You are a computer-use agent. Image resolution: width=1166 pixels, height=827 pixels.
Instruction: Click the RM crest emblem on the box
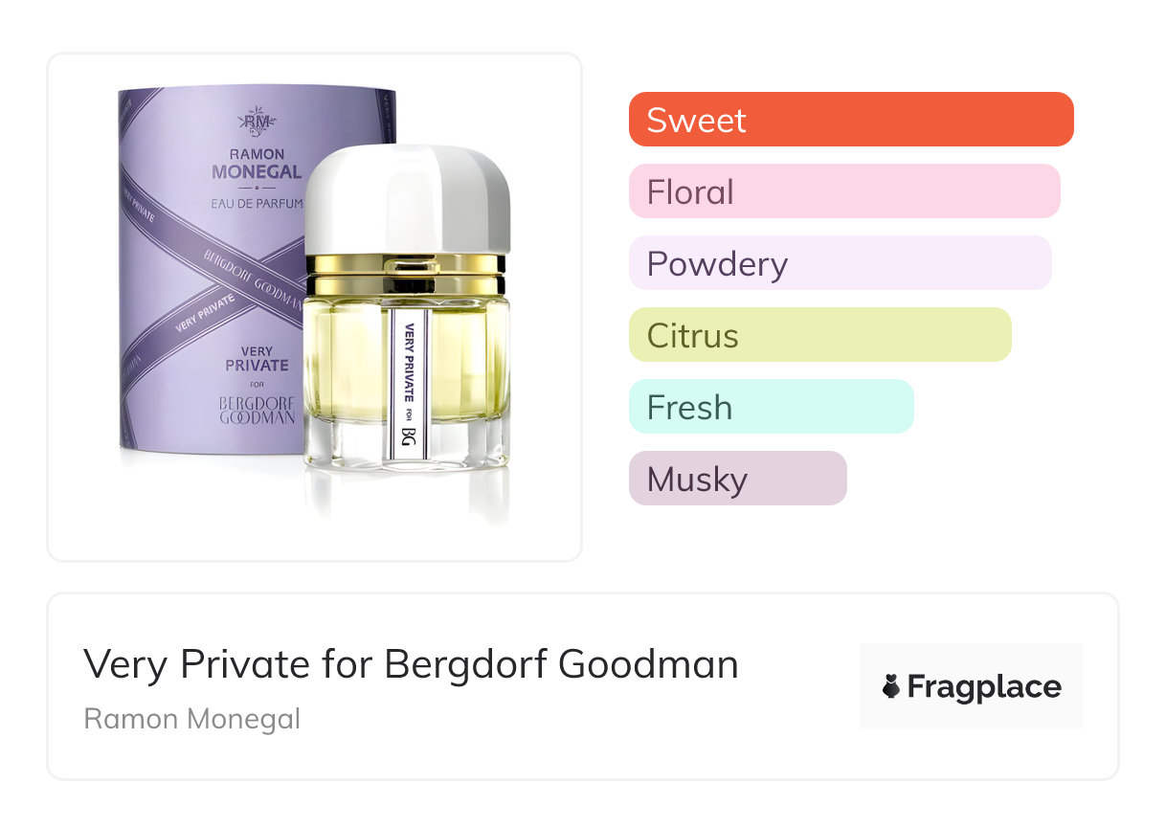point(257,122)
